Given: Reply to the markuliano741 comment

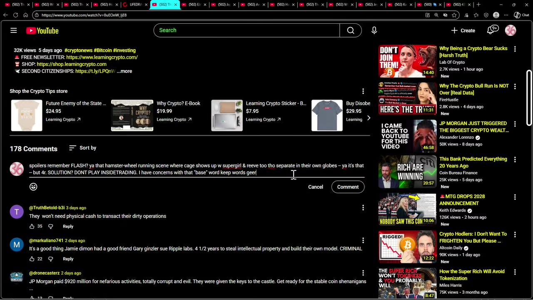Looking at the screenshot, I should pos(68,259).
